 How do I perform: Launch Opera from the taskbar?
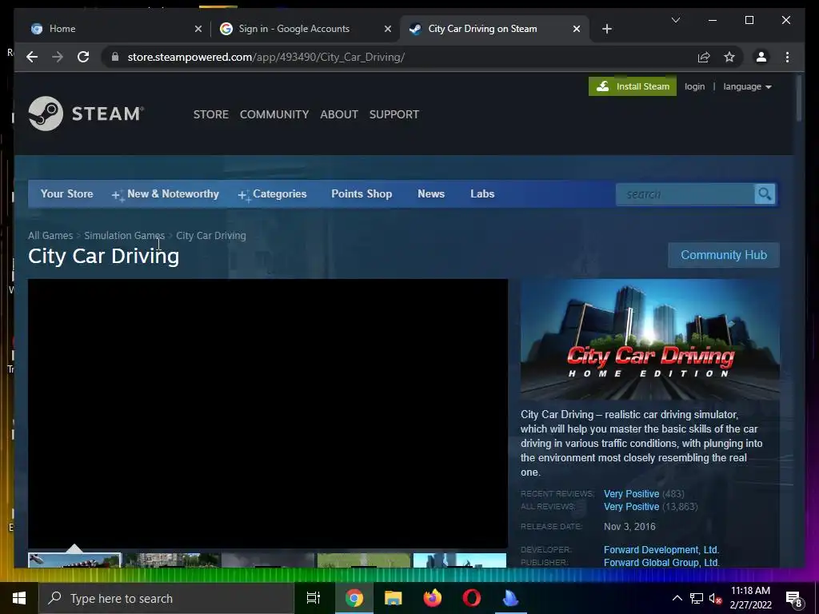471,598
